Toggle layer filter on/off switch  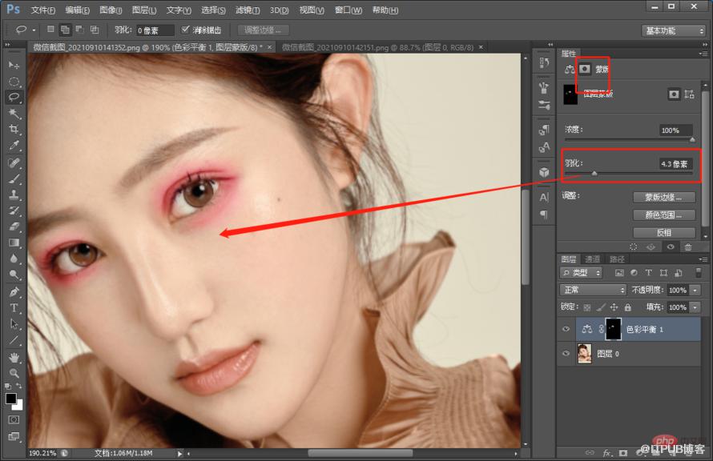[699, 272]
